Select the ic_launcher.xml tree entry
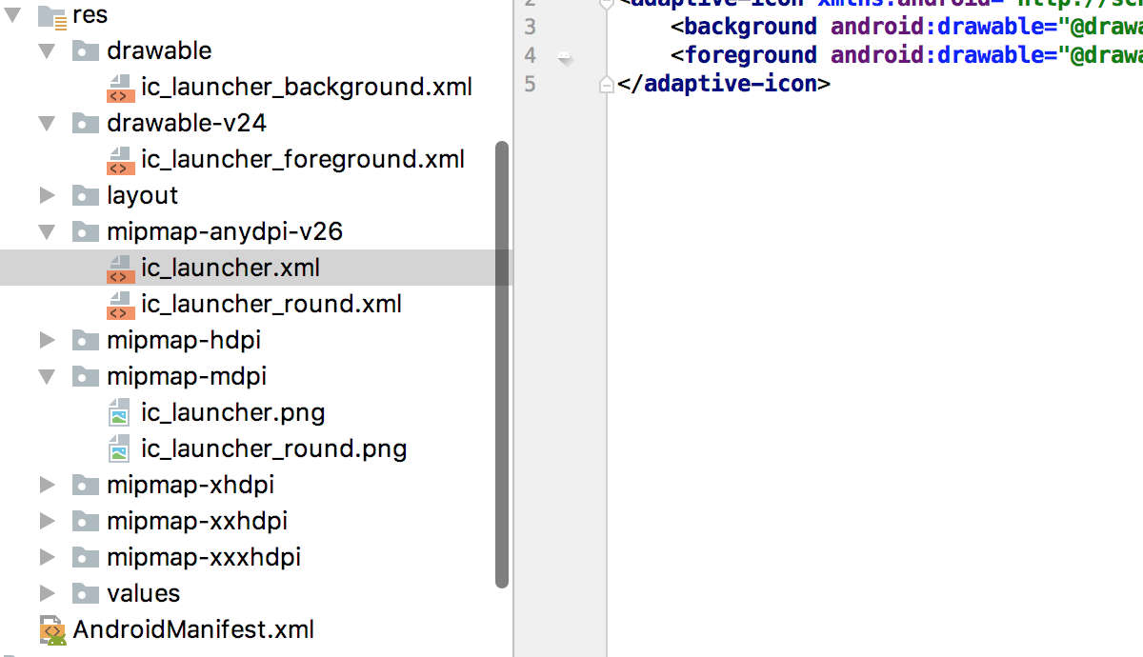Viewport: 1143px width, 657px height. pyautogui.click(x=231, y=268)
